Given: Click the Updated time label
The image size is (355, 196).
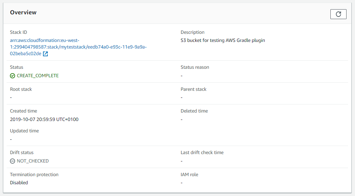Looking at the screenshot, I should pos(24,131).
